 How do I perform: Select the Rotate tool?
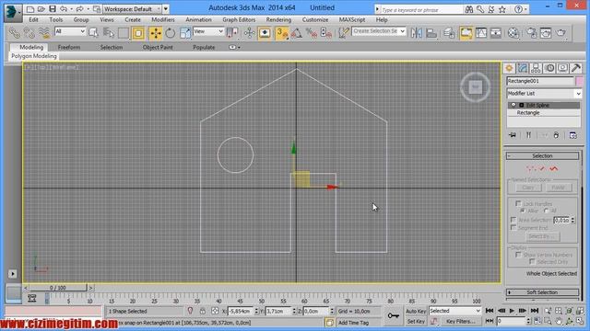(x=170, y=33)
